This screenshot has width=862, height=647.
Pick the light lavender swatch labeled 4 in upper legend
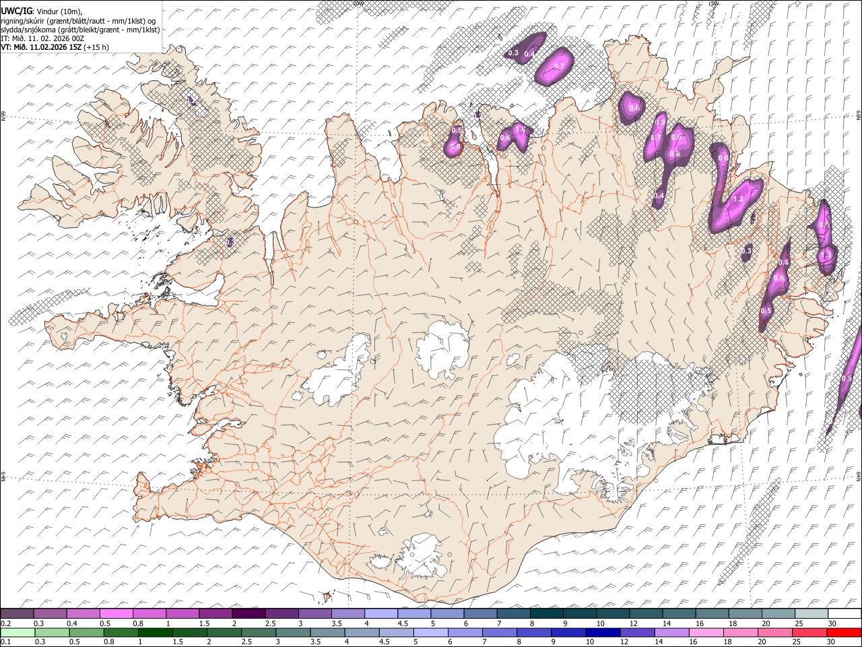point(381,614)
